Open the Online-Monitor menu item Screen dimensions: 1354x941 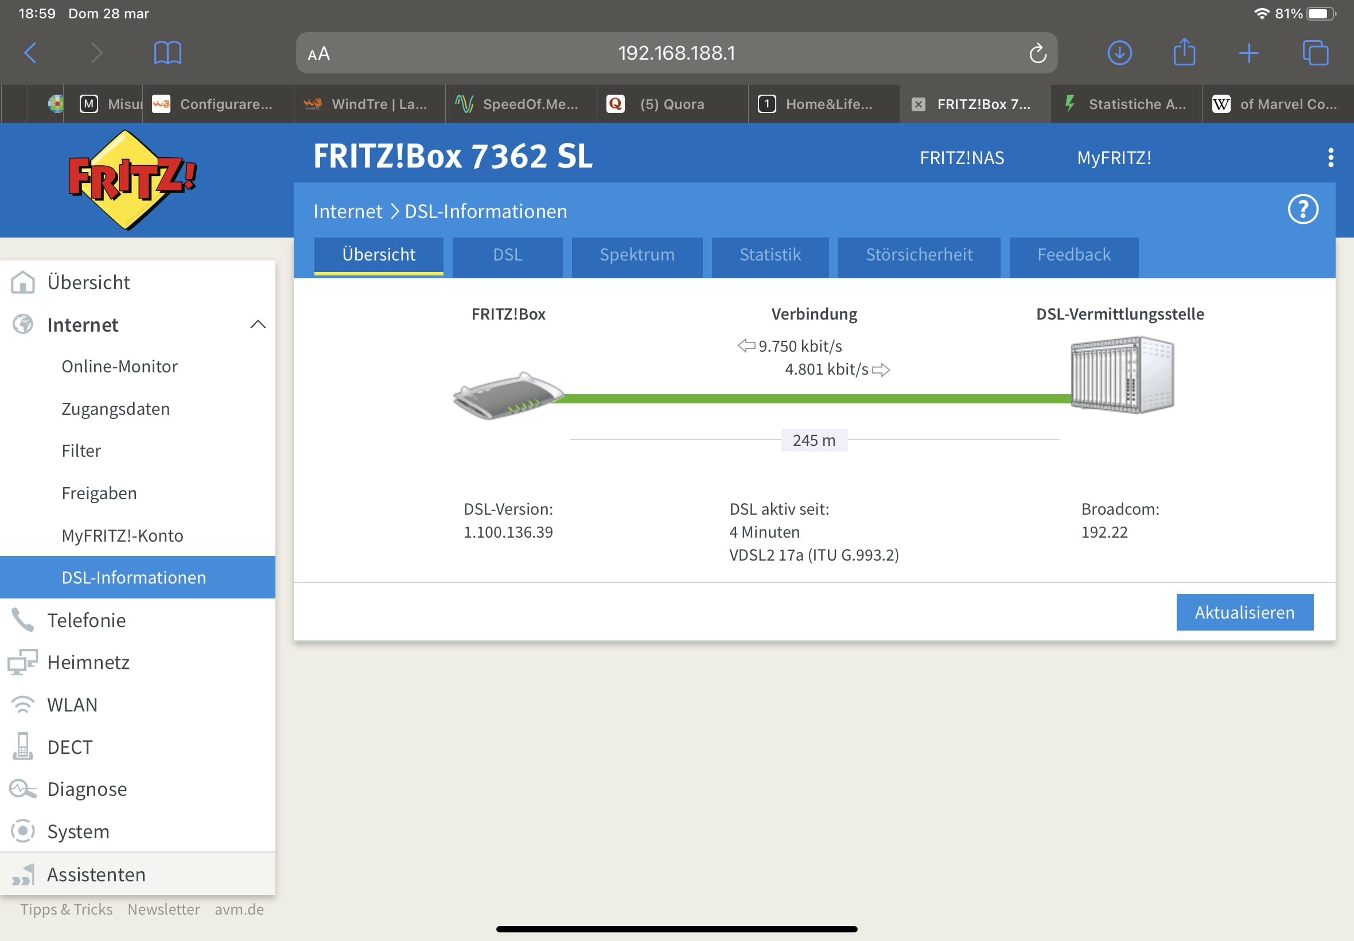(x=120, y=367)
